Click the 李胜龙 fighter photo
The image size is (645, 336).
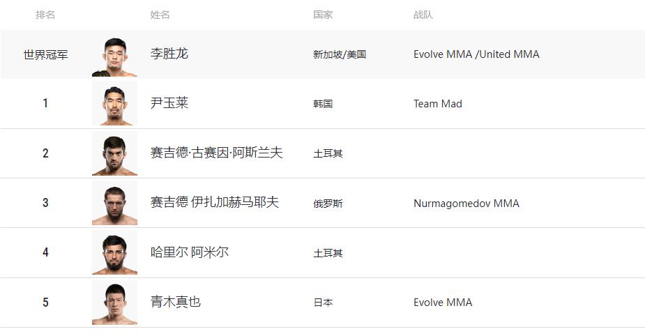coord(114,56)
